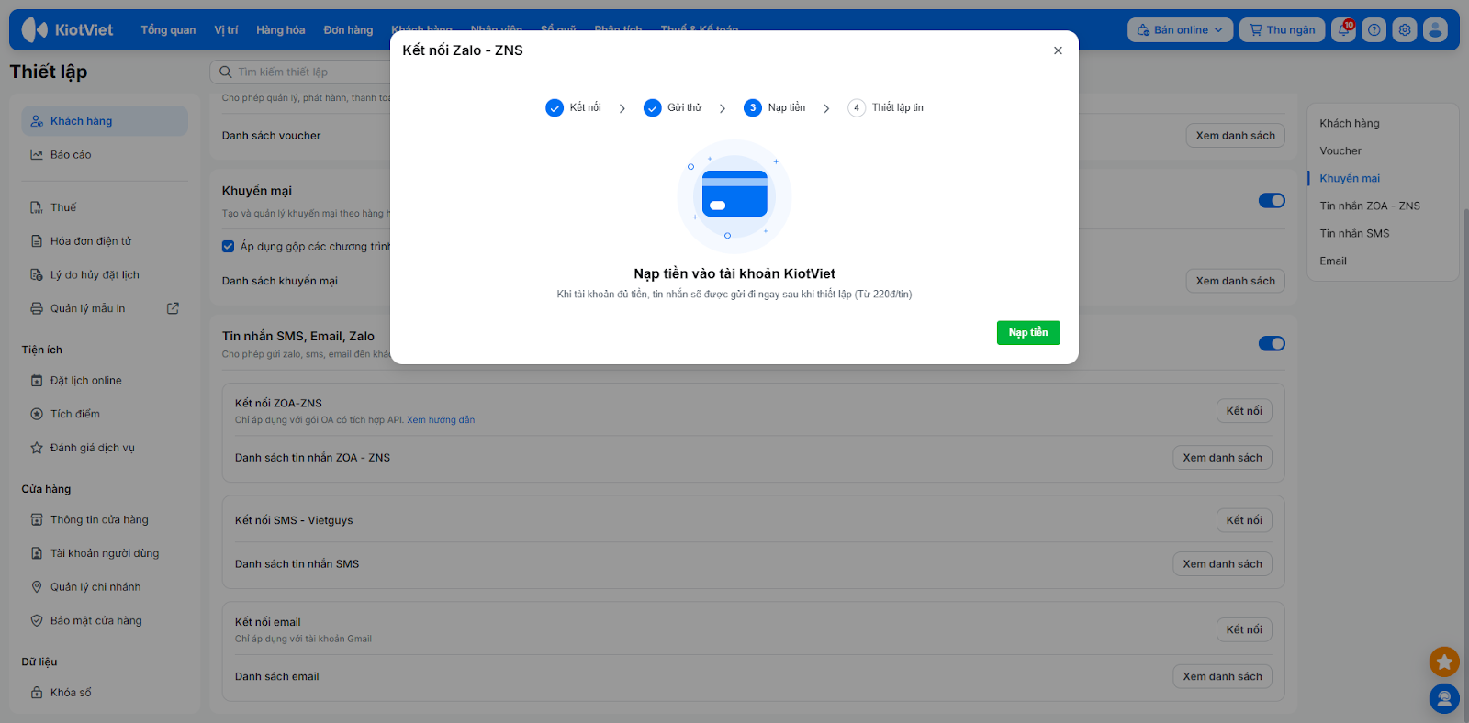Open the Xem hướng dẫn link
This screenshot has height=723, width=1469.
(x=441, y=420)
